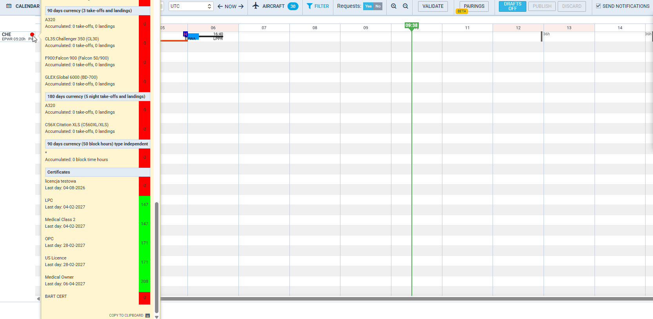Click 'C56X:Citation XLS (C560XL/XLS)' entry
Viewport: 653px width, 319px height.
pyautogui.click(x=77, y=125)
